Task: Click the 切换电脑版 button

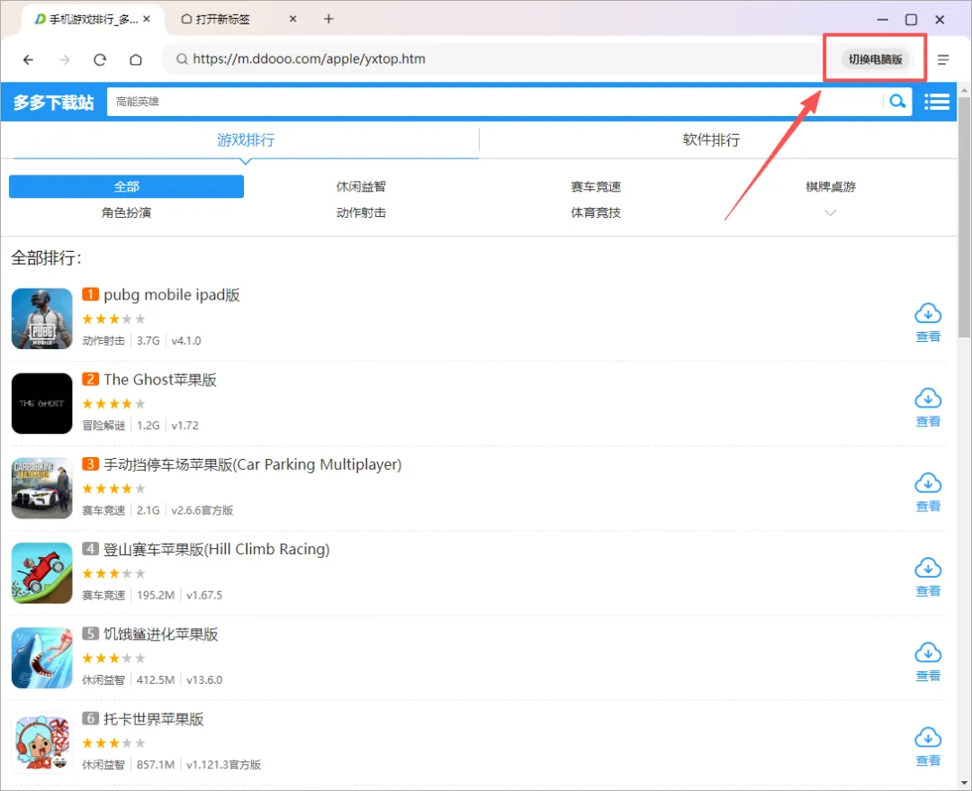Action: pos(876,59)
